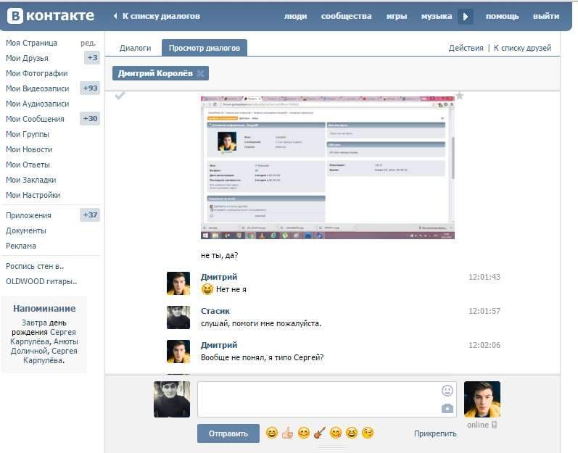Click your own avatar beside input field

(x=172, y=399)
